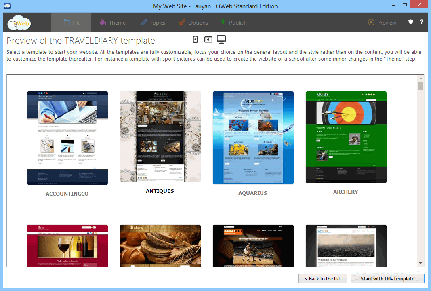Click the Preview play button
Viewport: 431px width, 291px height.
[382, 23]
